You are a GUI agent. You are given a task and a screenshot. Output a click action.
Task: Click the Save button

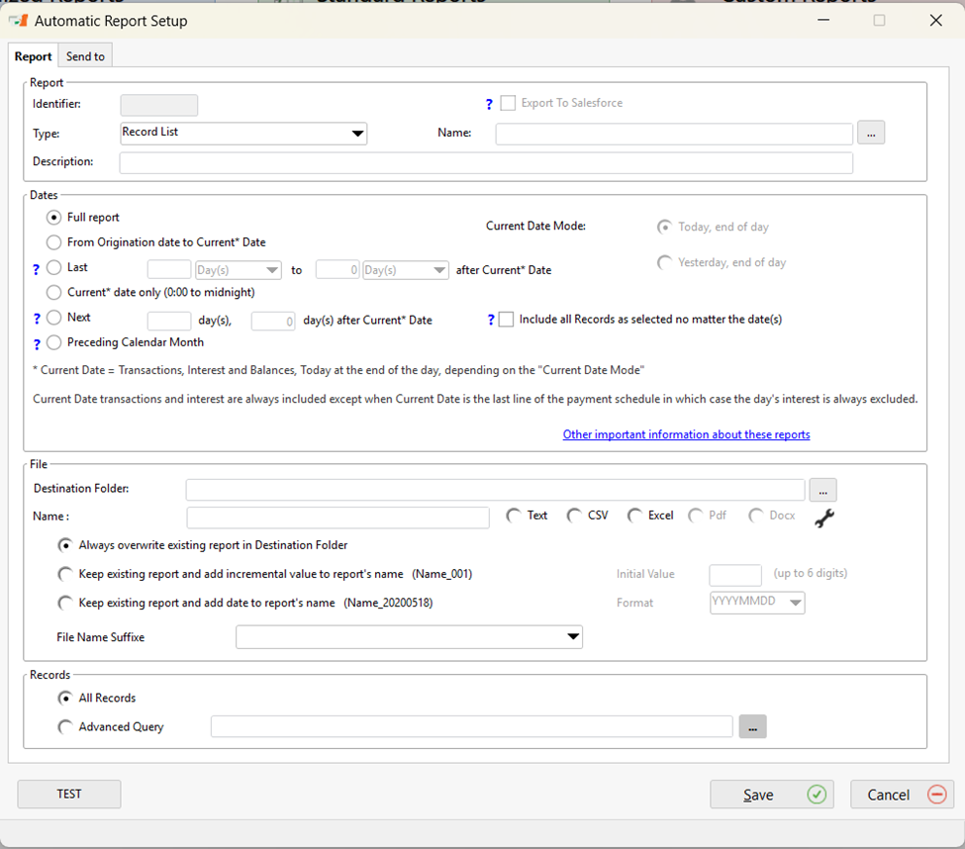[771, 795]
